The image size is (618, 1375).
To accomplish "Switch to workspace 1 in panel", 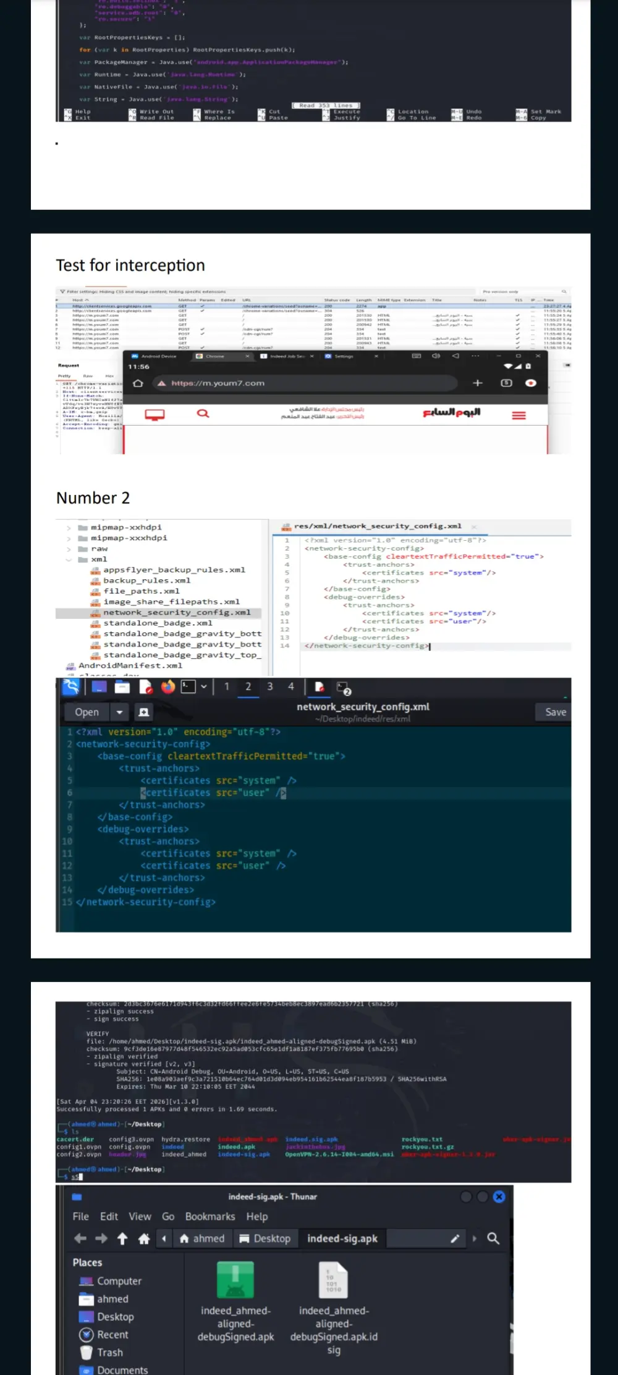I will coord(227,686).
